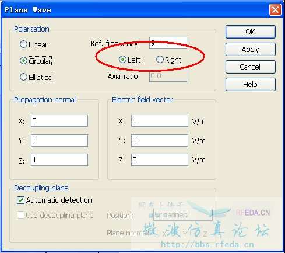This screenshot has width=285, height=253.
Task: Cancel the Plane Wave dialog
Action: (251, 67)
